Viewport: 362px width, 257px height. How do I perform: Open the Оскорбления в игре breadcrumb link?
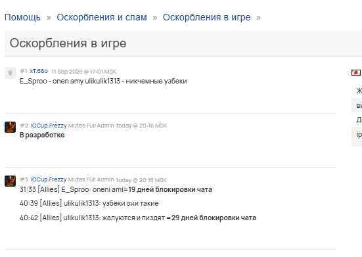pyautogui.click(x=207, y=17)
